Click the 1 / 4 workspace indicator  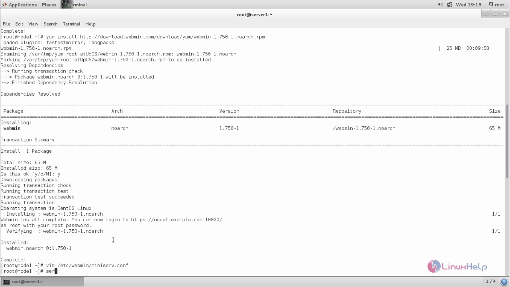(x=491, y=281)
